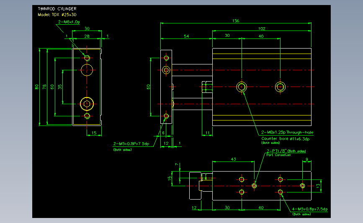Pick the height dimension '80'

click(x=36, y=87)
